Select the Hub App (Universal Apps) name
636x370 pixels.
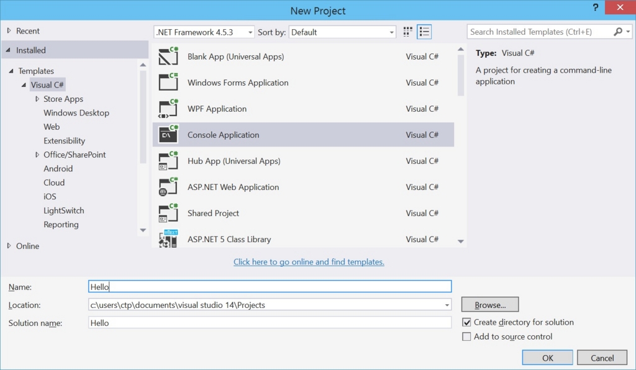click(x=234, y=161)
